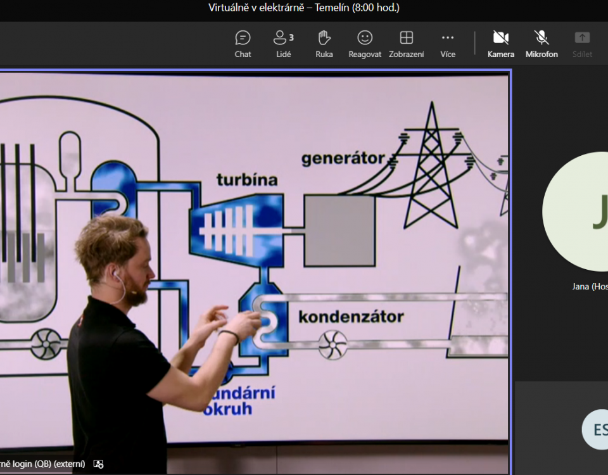Click the disabled Sdílet share button

583,44
